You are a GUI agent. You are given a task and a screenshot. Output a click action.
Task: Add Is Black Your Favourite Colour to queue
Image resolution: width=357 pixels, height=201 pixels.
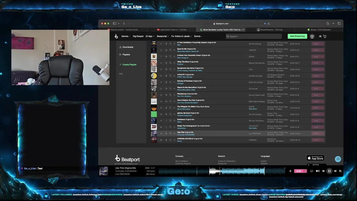[x=170, y=56]
